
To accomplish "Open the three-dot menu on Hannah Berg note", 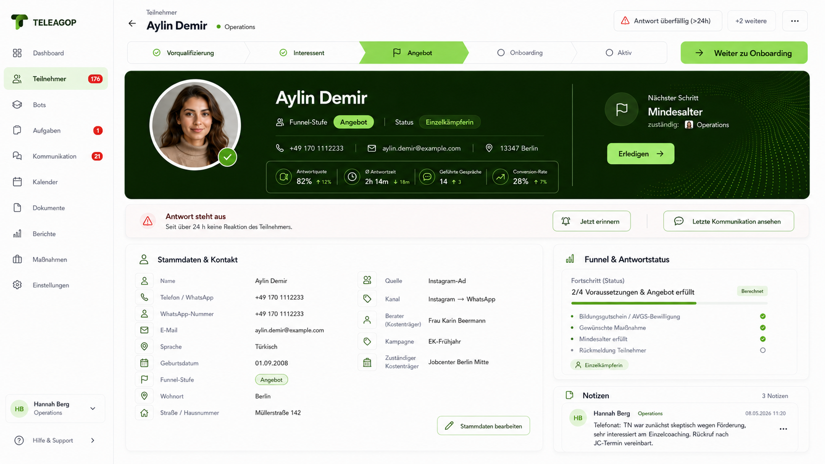I will click(x=783, y=429).
